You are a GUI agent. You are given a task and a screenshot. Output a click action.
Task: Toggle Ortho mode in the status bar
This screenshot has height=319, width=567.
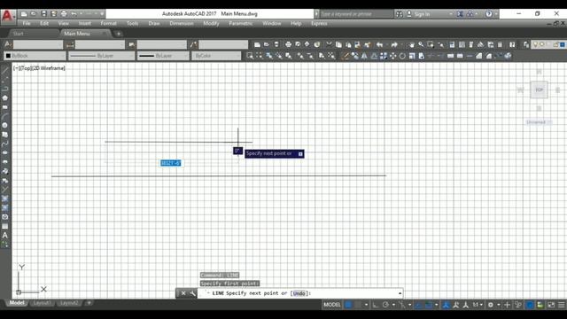pos(376,305)
